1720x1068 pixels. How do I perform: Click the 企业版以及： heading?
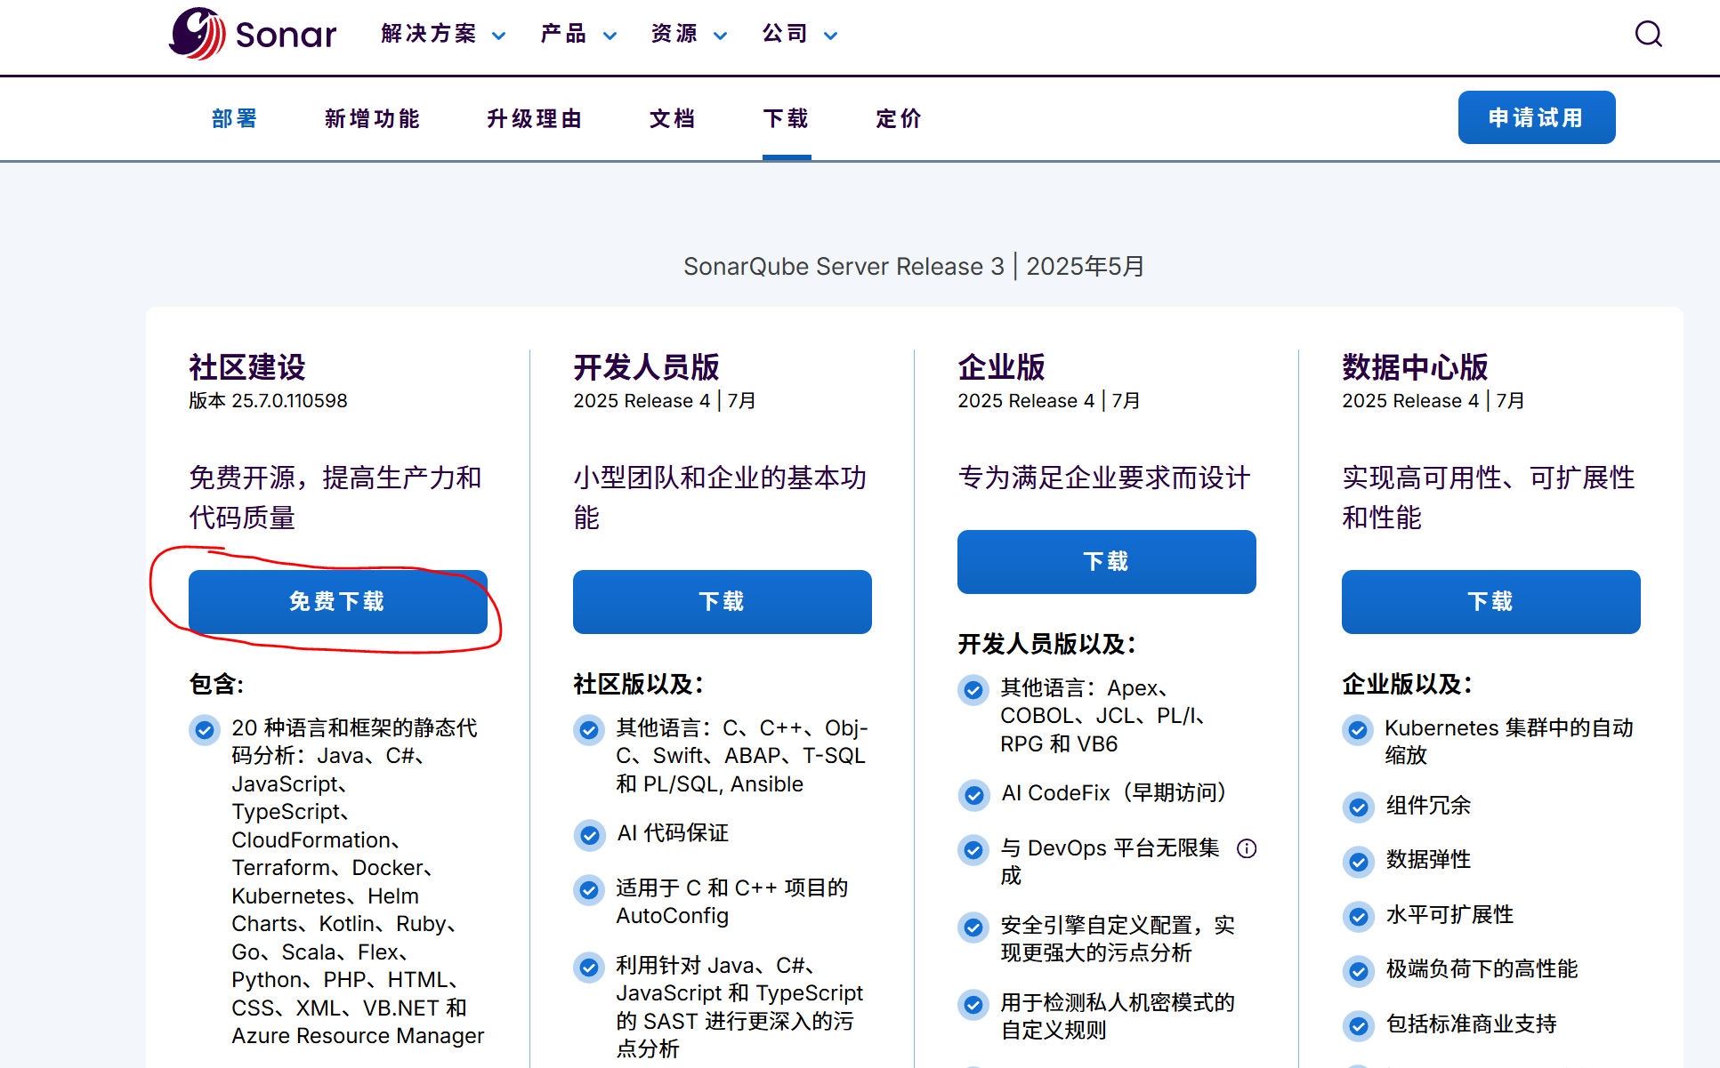coord(1407,684)
